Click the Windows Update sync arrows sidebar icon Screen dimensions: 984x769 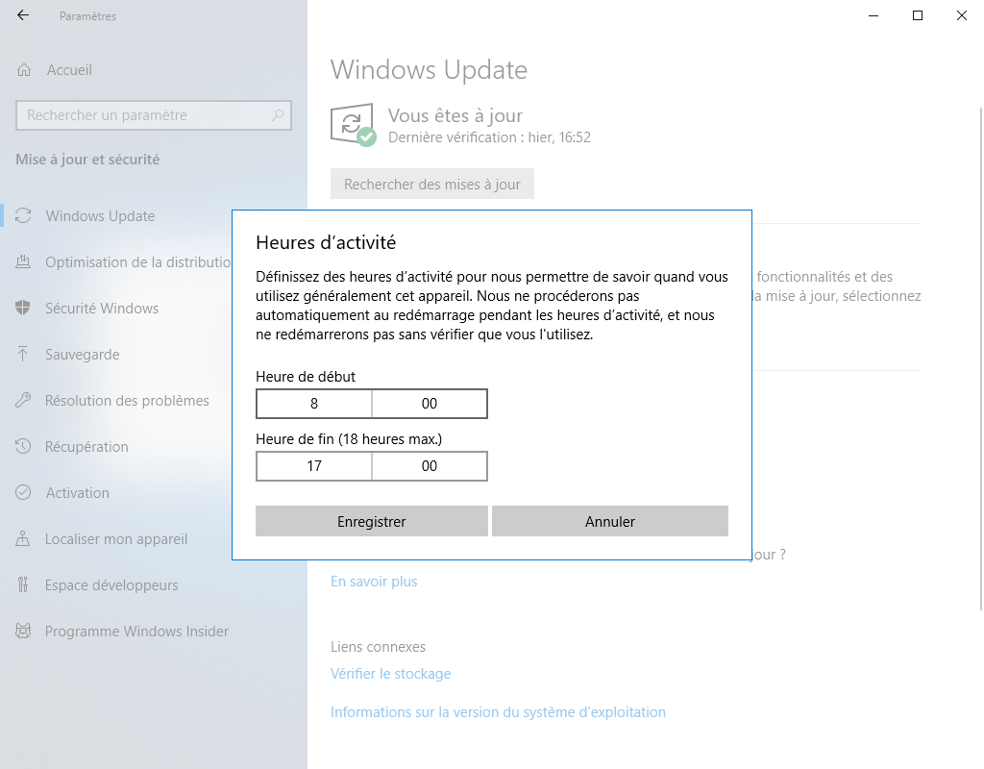pyautogui.click(x=23, y=216)
